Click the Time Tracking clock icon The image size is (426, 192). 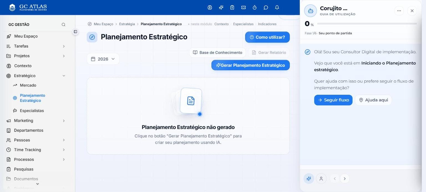9,150
